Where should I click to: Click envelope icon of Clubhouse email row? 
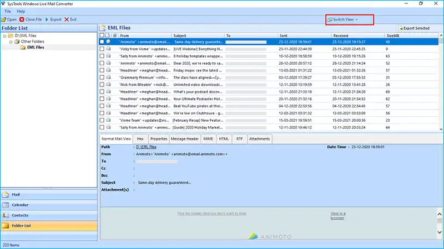pyautogui.click(x=108, y=113)
